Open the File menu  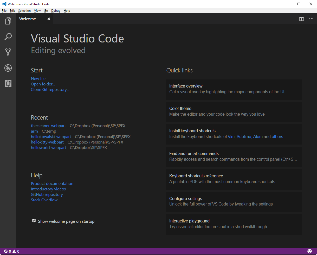4,11
